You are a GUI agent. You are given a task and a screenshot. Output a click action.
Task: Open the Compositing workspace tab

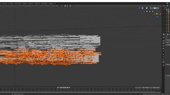pyautogui.click(x=44, y=3)
